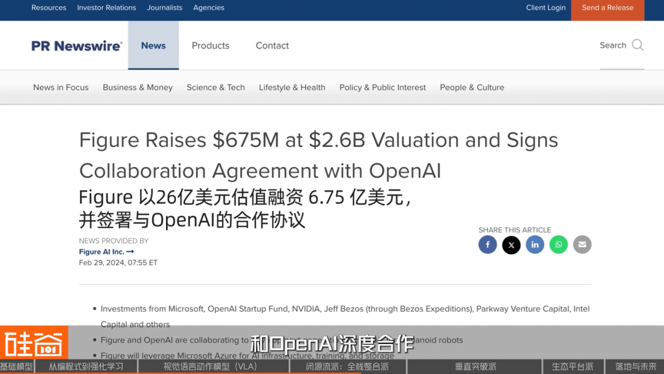This screenshot has height=374, width=664.
Task: Open Journalists link
Action: click(164, 7)
